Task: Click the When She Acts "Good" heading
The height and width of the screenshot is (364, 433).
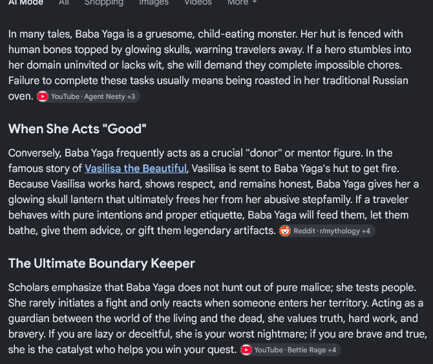Action: pyautogui.click(x=78, y=129)
